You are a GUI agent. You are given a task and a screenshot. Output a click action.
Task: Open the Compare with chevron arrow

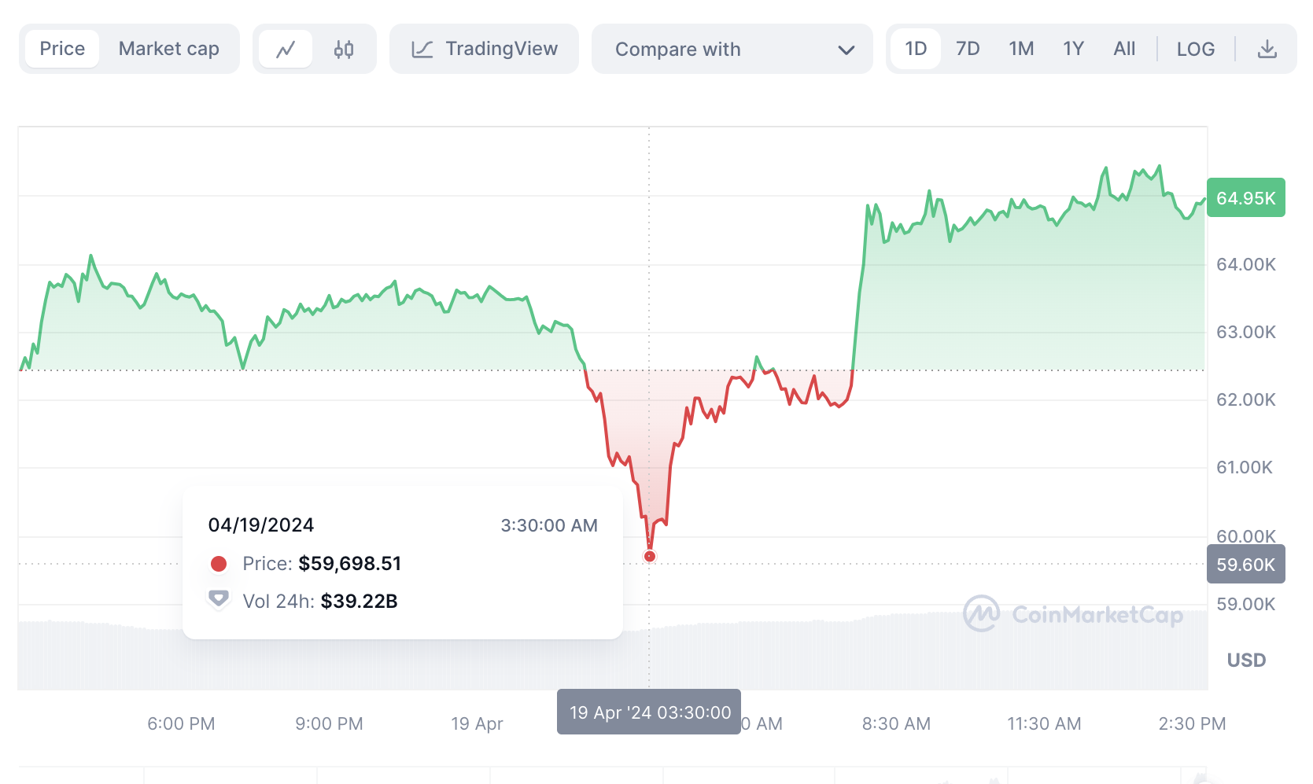[846, 49]
